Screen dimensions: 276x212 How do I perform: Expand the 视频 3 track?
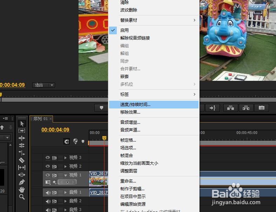tap(66, 158)
